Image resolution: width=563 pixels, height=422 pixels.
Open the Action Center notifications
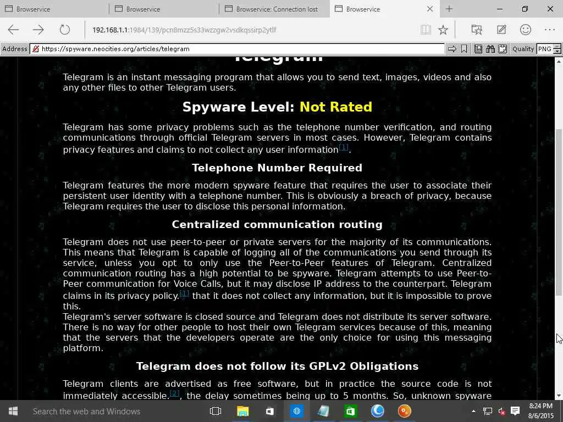coord(515,411)
